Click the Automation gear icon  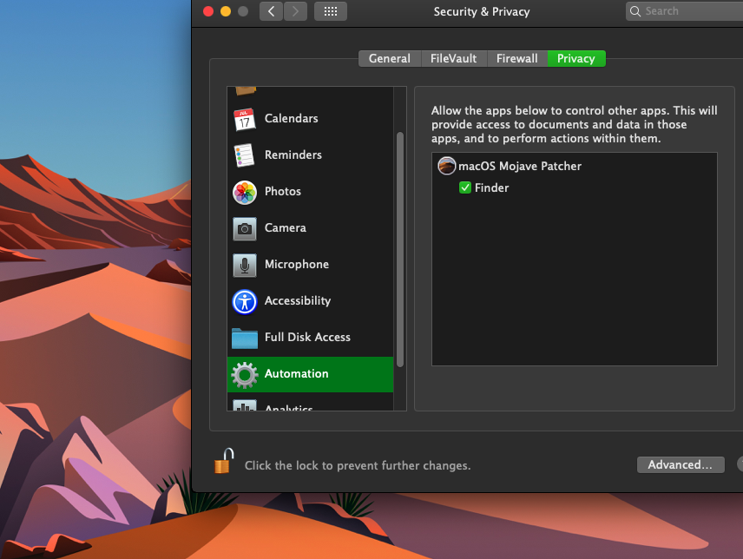[245, 375]
